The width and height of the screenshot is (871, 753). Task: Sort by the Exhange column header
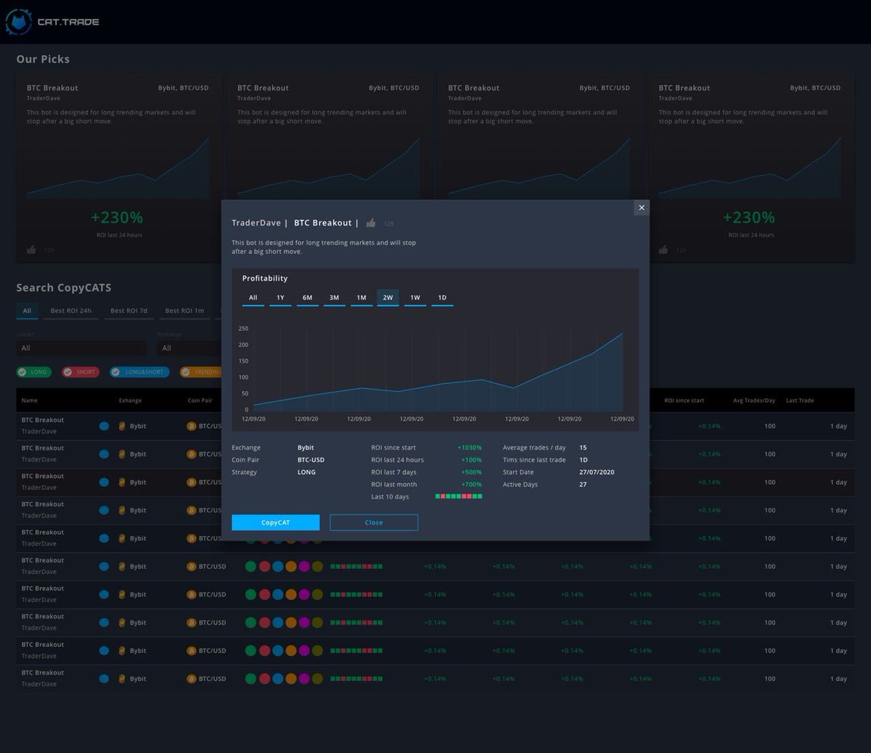coord(130,400)
